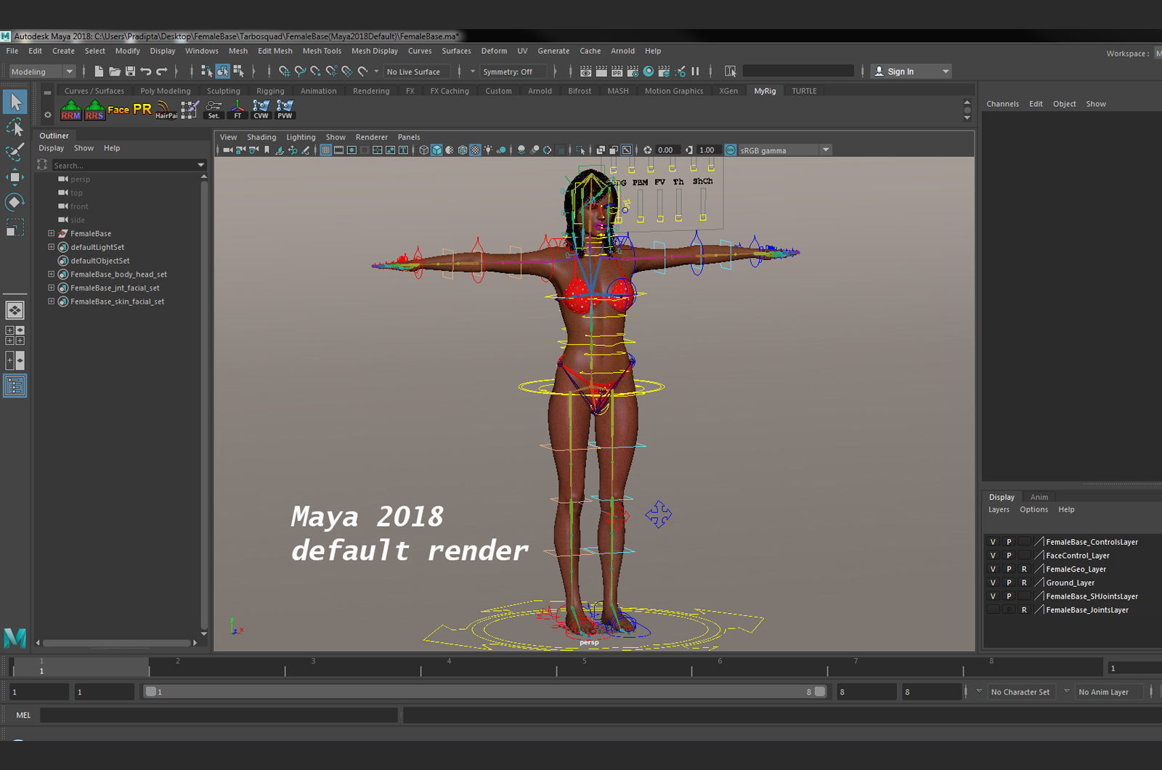The image size is (1162, 770).
Task: Click the RRS shelf icon
Action: [94, 110]
